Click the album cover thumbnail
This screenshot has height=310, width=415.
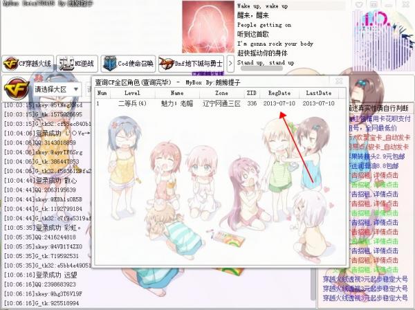(208, 27)
